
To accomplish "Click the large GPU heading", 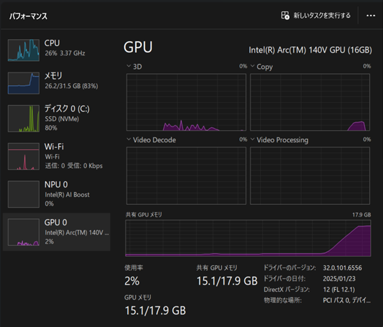I will click(x=138, y=47).
